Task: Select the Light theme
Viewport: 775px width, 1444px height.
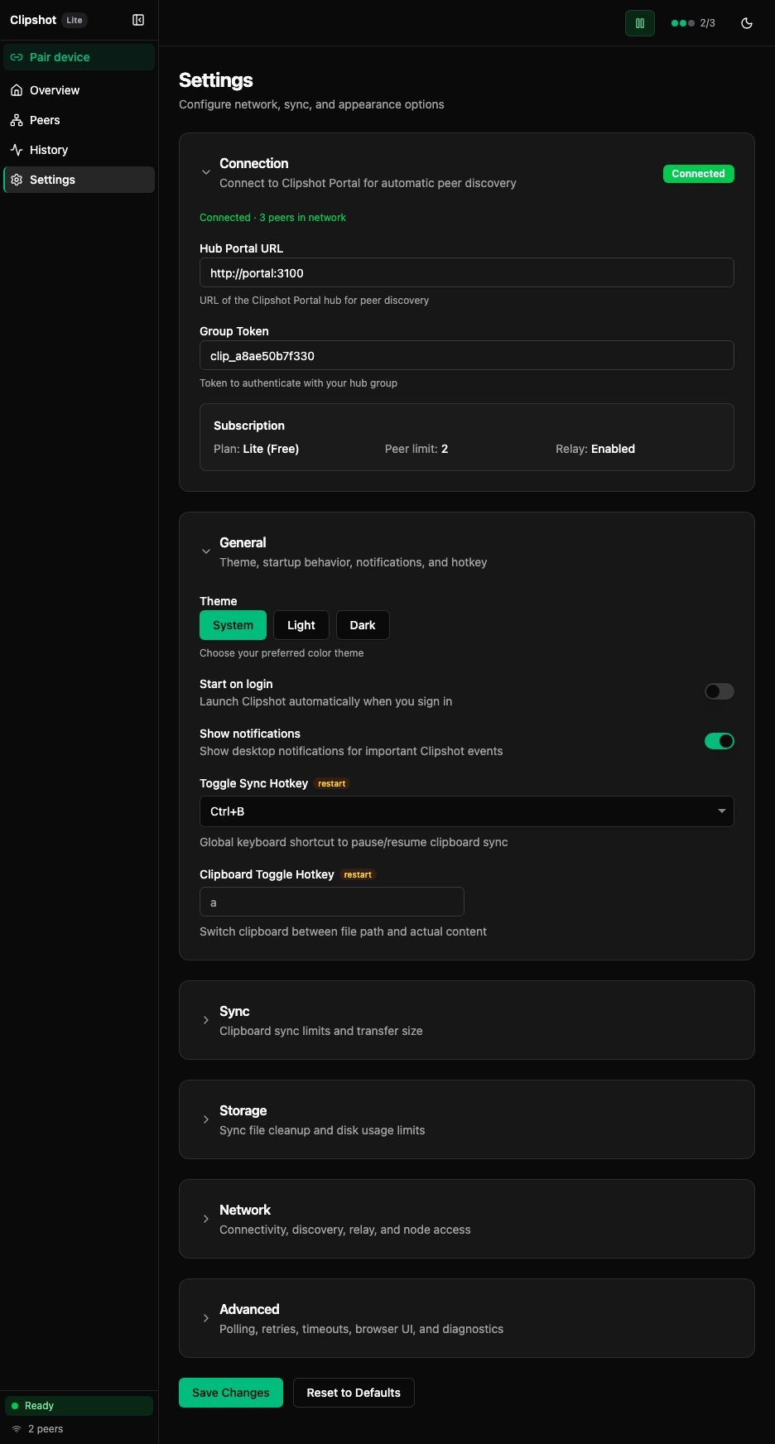Action: pos(301,624)
